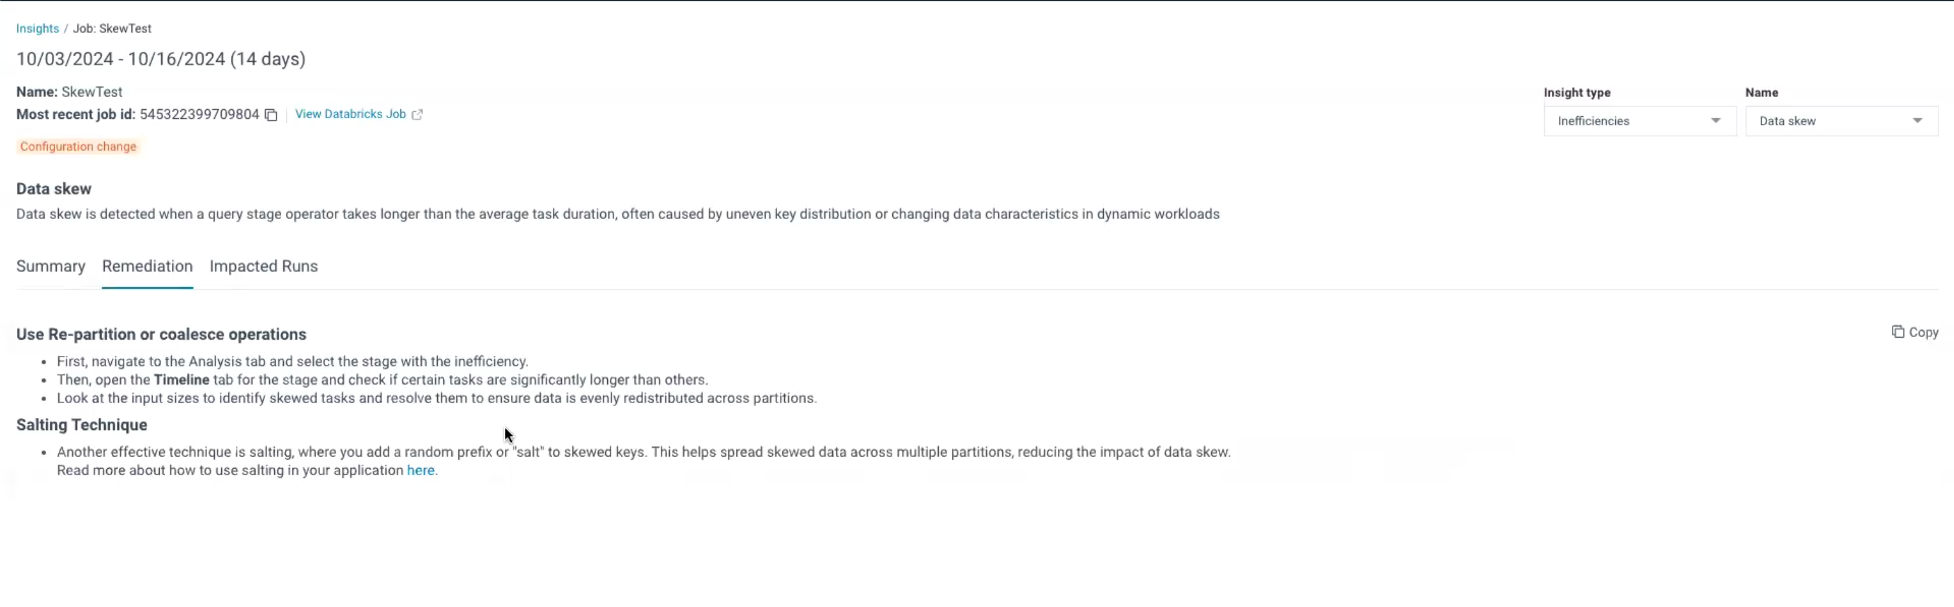Image resolution: width=1954 pixels, height=607 pixels.
Task: Click the clipboard icon beside 545322399709804
Action: tap(272, 115)
